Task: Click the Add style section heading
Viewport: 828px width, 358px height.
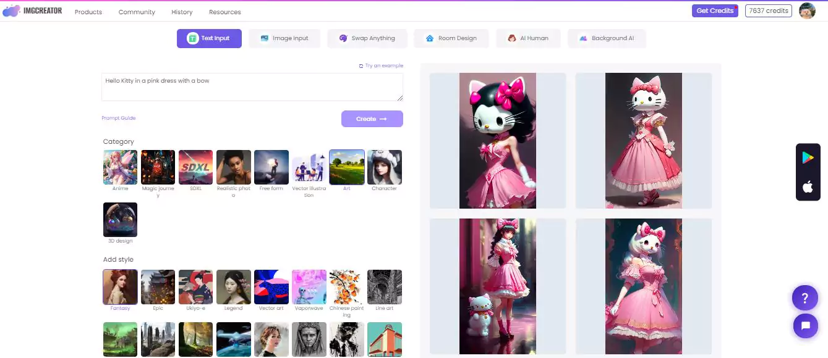Action: pyautogui.click(x=118, y=260)
